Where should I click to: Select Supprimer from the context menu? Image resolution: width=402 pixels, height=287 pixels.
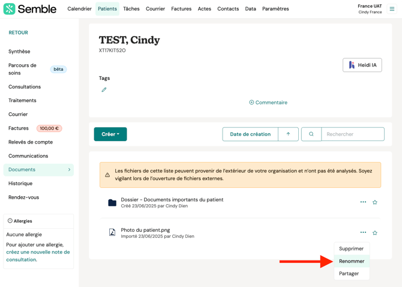point(351,249)
